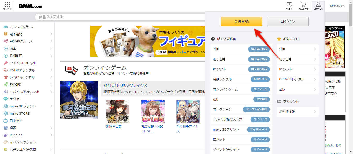
Task: Open the サービス grid menu icon
Action: 7,4
